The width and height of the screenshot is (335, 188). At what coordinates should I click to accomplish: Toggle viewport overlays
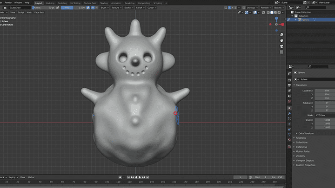255,13
